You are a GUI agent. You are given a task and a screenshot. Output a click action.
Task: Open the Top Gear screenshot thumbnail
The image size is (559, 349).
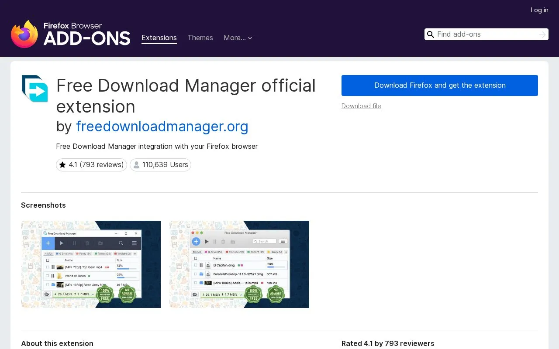coord(91,264)
